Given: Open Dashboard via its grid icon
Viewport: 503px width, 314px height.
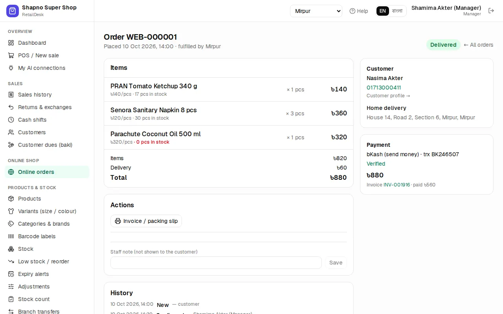Looking at the screenshot, I should coord(11,43).
